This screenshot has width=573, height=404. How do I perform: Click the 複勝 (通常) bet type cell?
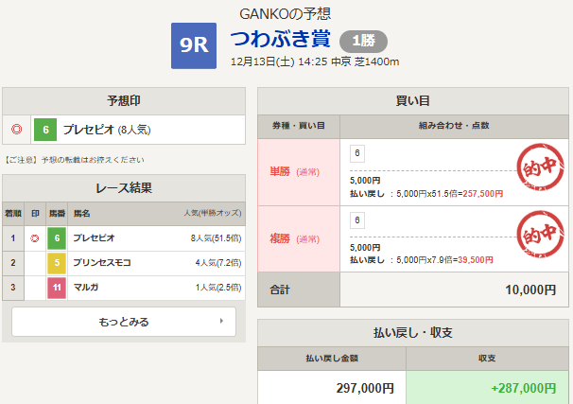pos(299,239)
